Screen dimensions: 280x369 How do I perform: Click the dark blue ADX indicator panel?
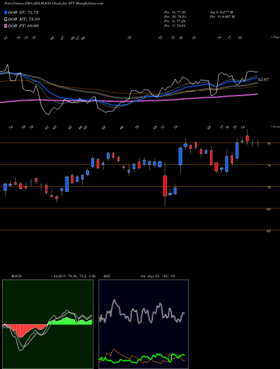143,324
